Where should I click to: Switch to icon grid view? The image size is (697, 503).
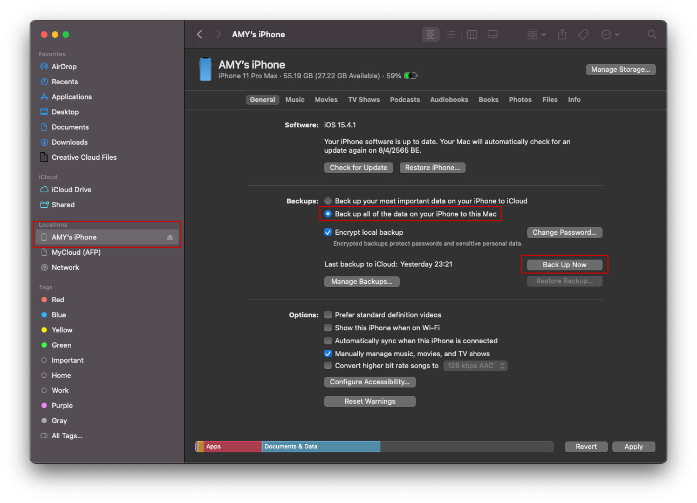(430, 35)
